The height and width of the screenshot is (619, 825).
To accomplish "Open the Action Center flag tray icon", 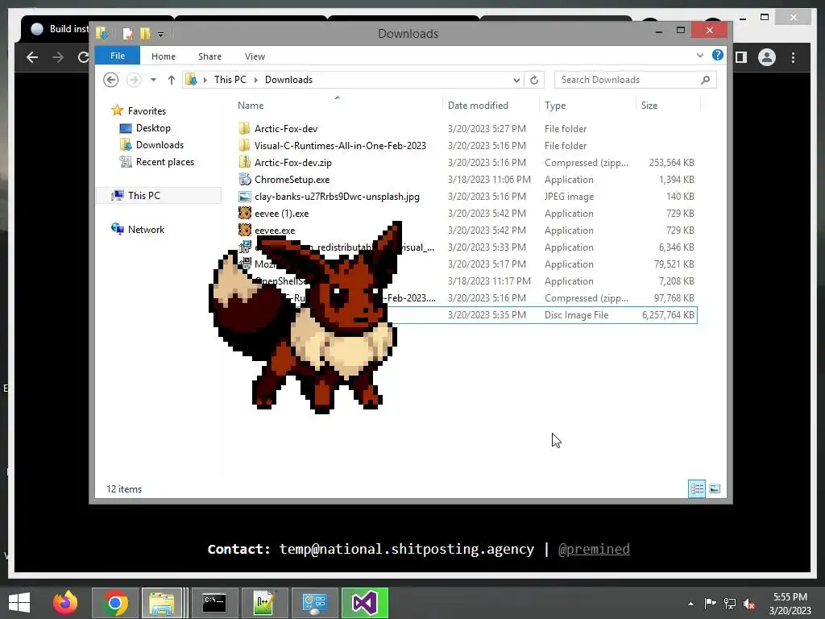I will 710,603.
